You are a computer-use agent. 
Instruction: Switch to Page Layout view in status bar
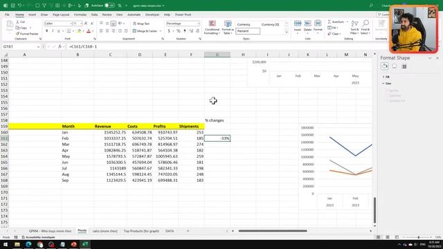click(388, 237)
